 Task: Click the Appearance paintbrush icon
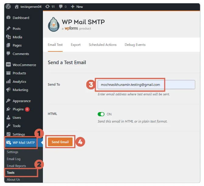(8, 101)
